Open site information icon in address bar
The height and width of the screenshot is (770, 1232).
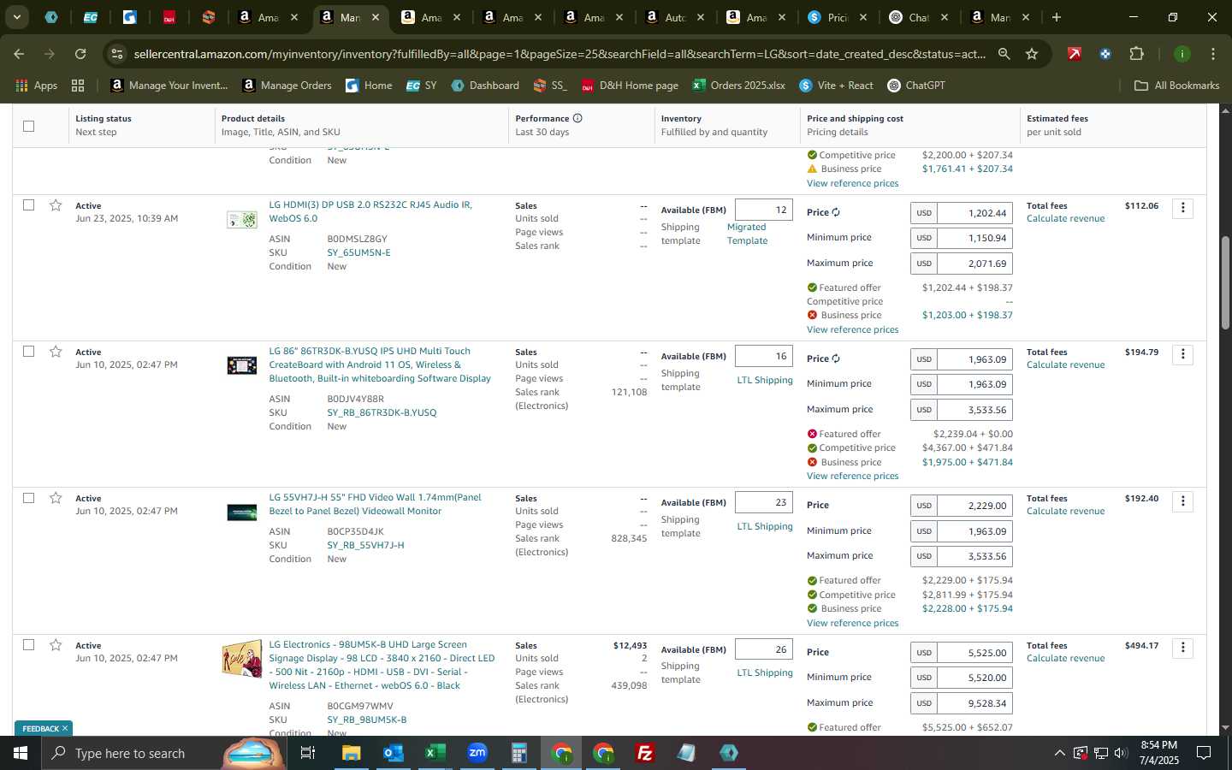point(117,54)
